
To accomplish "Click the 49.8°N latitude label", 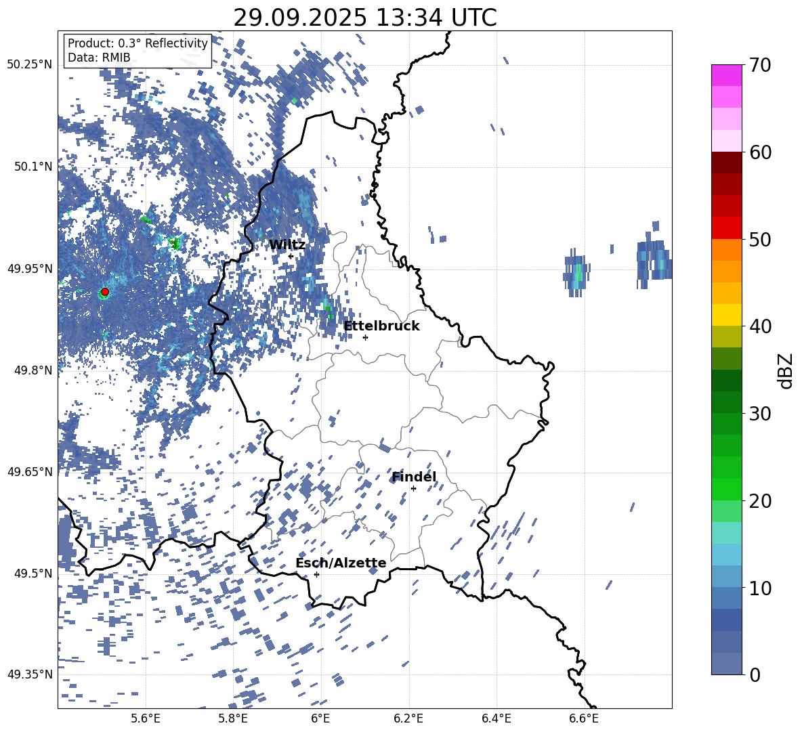I will pyautogui.click(x=33, y=370).
